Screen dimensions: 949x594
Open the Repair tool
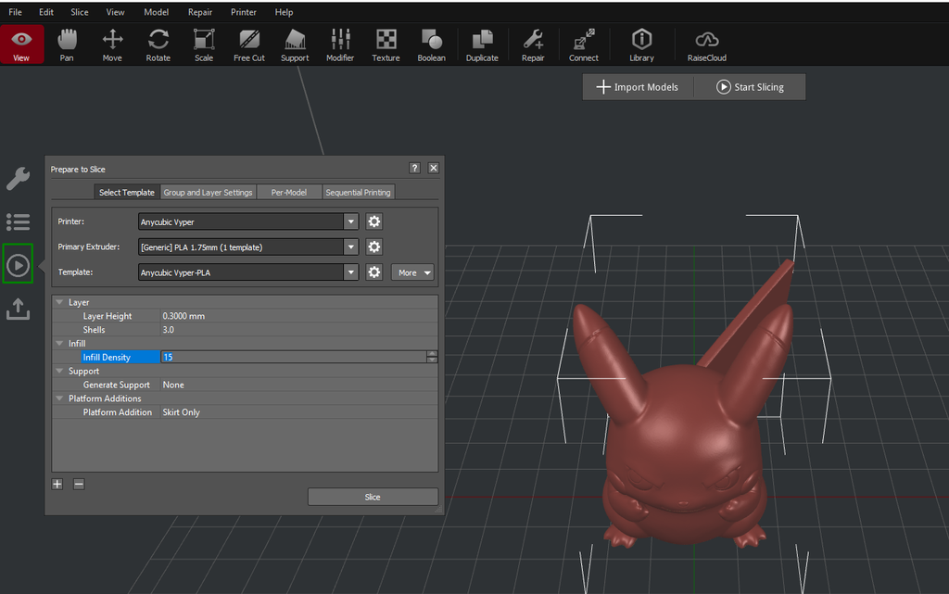pos(533,44)
